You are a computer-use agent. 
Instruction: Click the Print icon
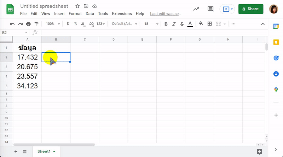[28, 24]
